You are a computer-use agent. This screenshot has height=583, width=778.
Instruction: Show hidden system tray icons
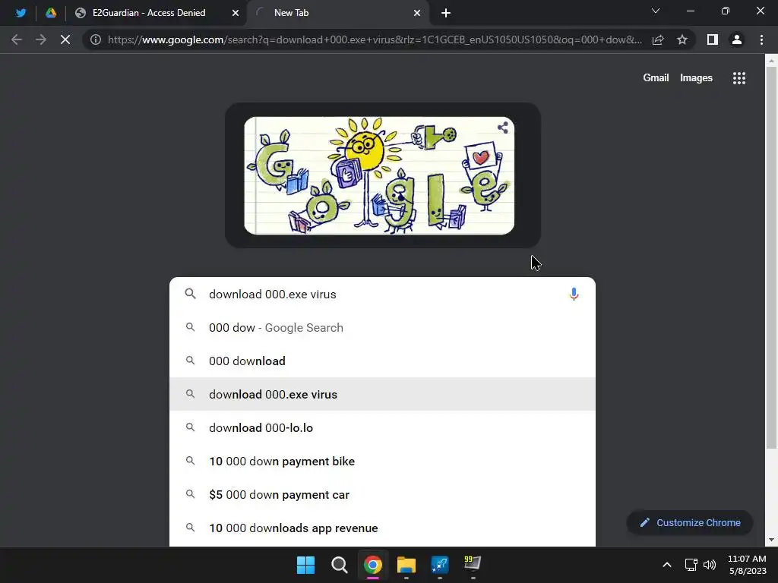(667, 565)
